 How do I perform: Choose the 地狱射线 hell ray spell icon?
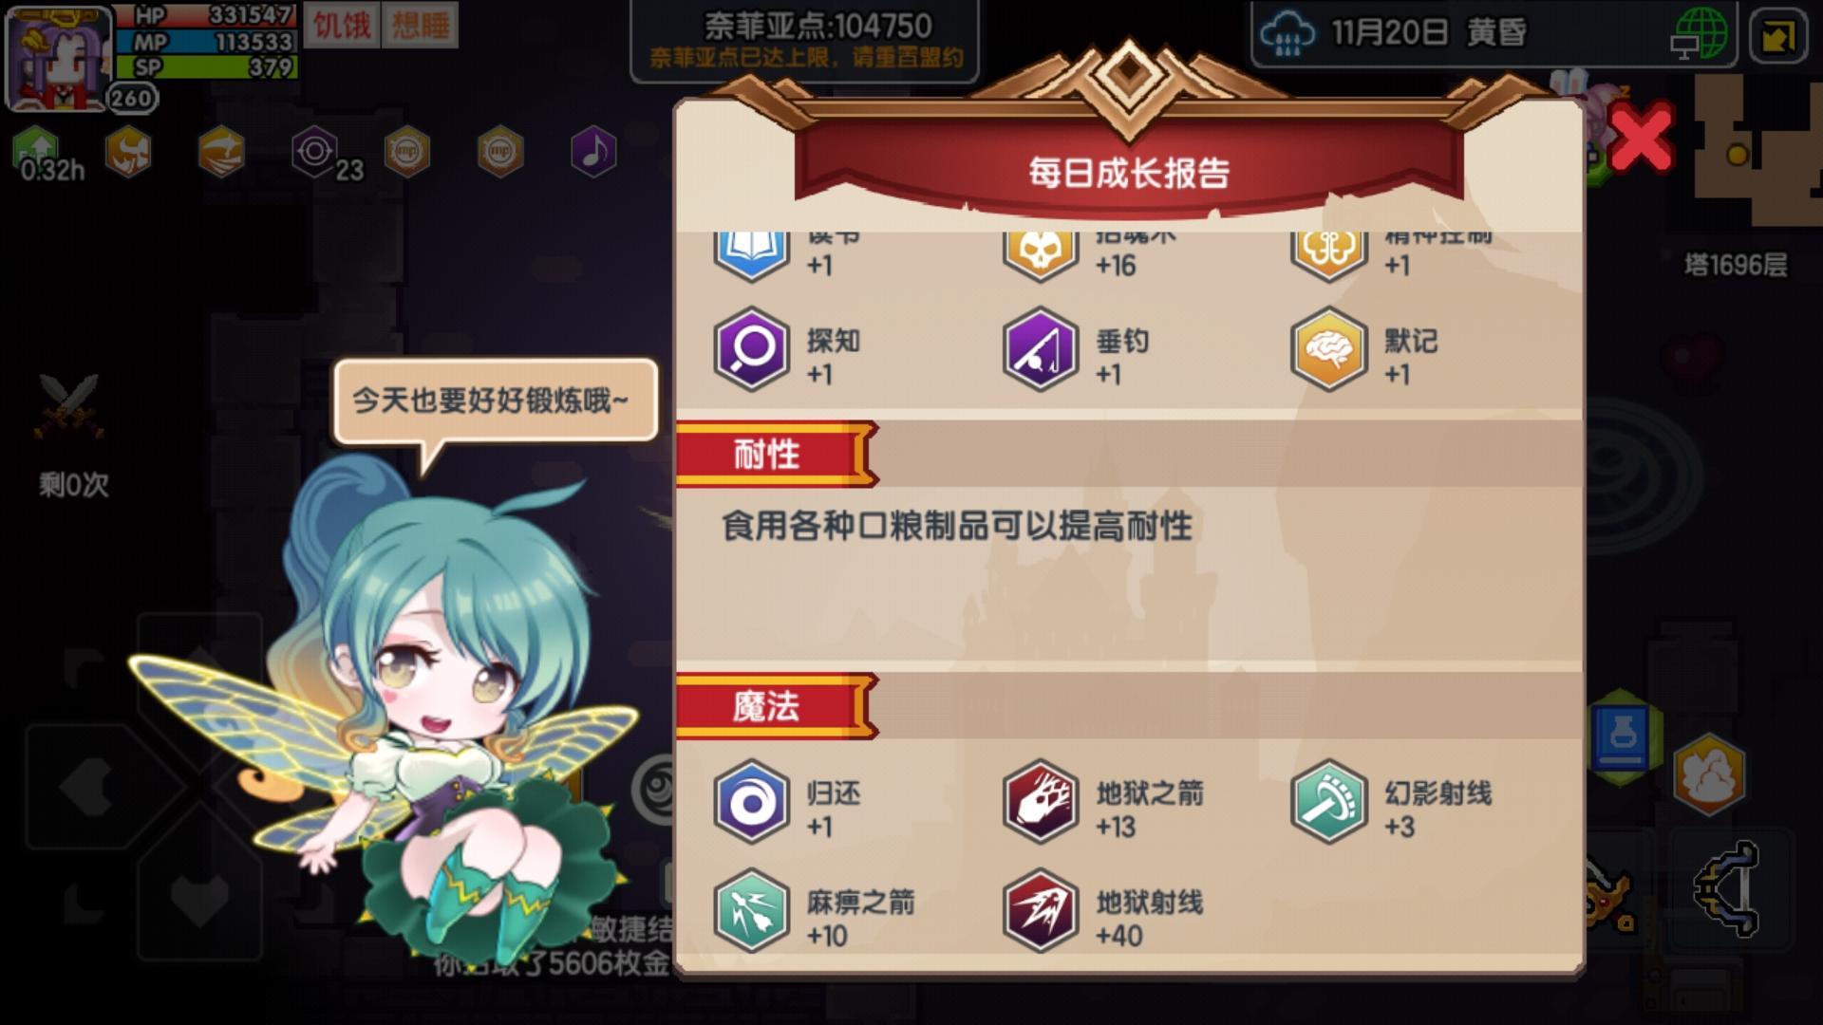tap(1041, 911)
